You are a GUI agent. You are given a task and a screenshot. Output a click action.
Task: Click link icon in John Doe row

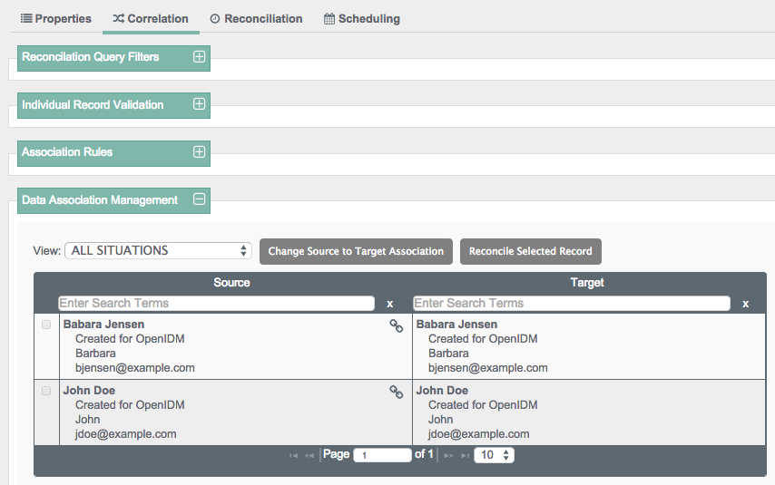point(396,393)
